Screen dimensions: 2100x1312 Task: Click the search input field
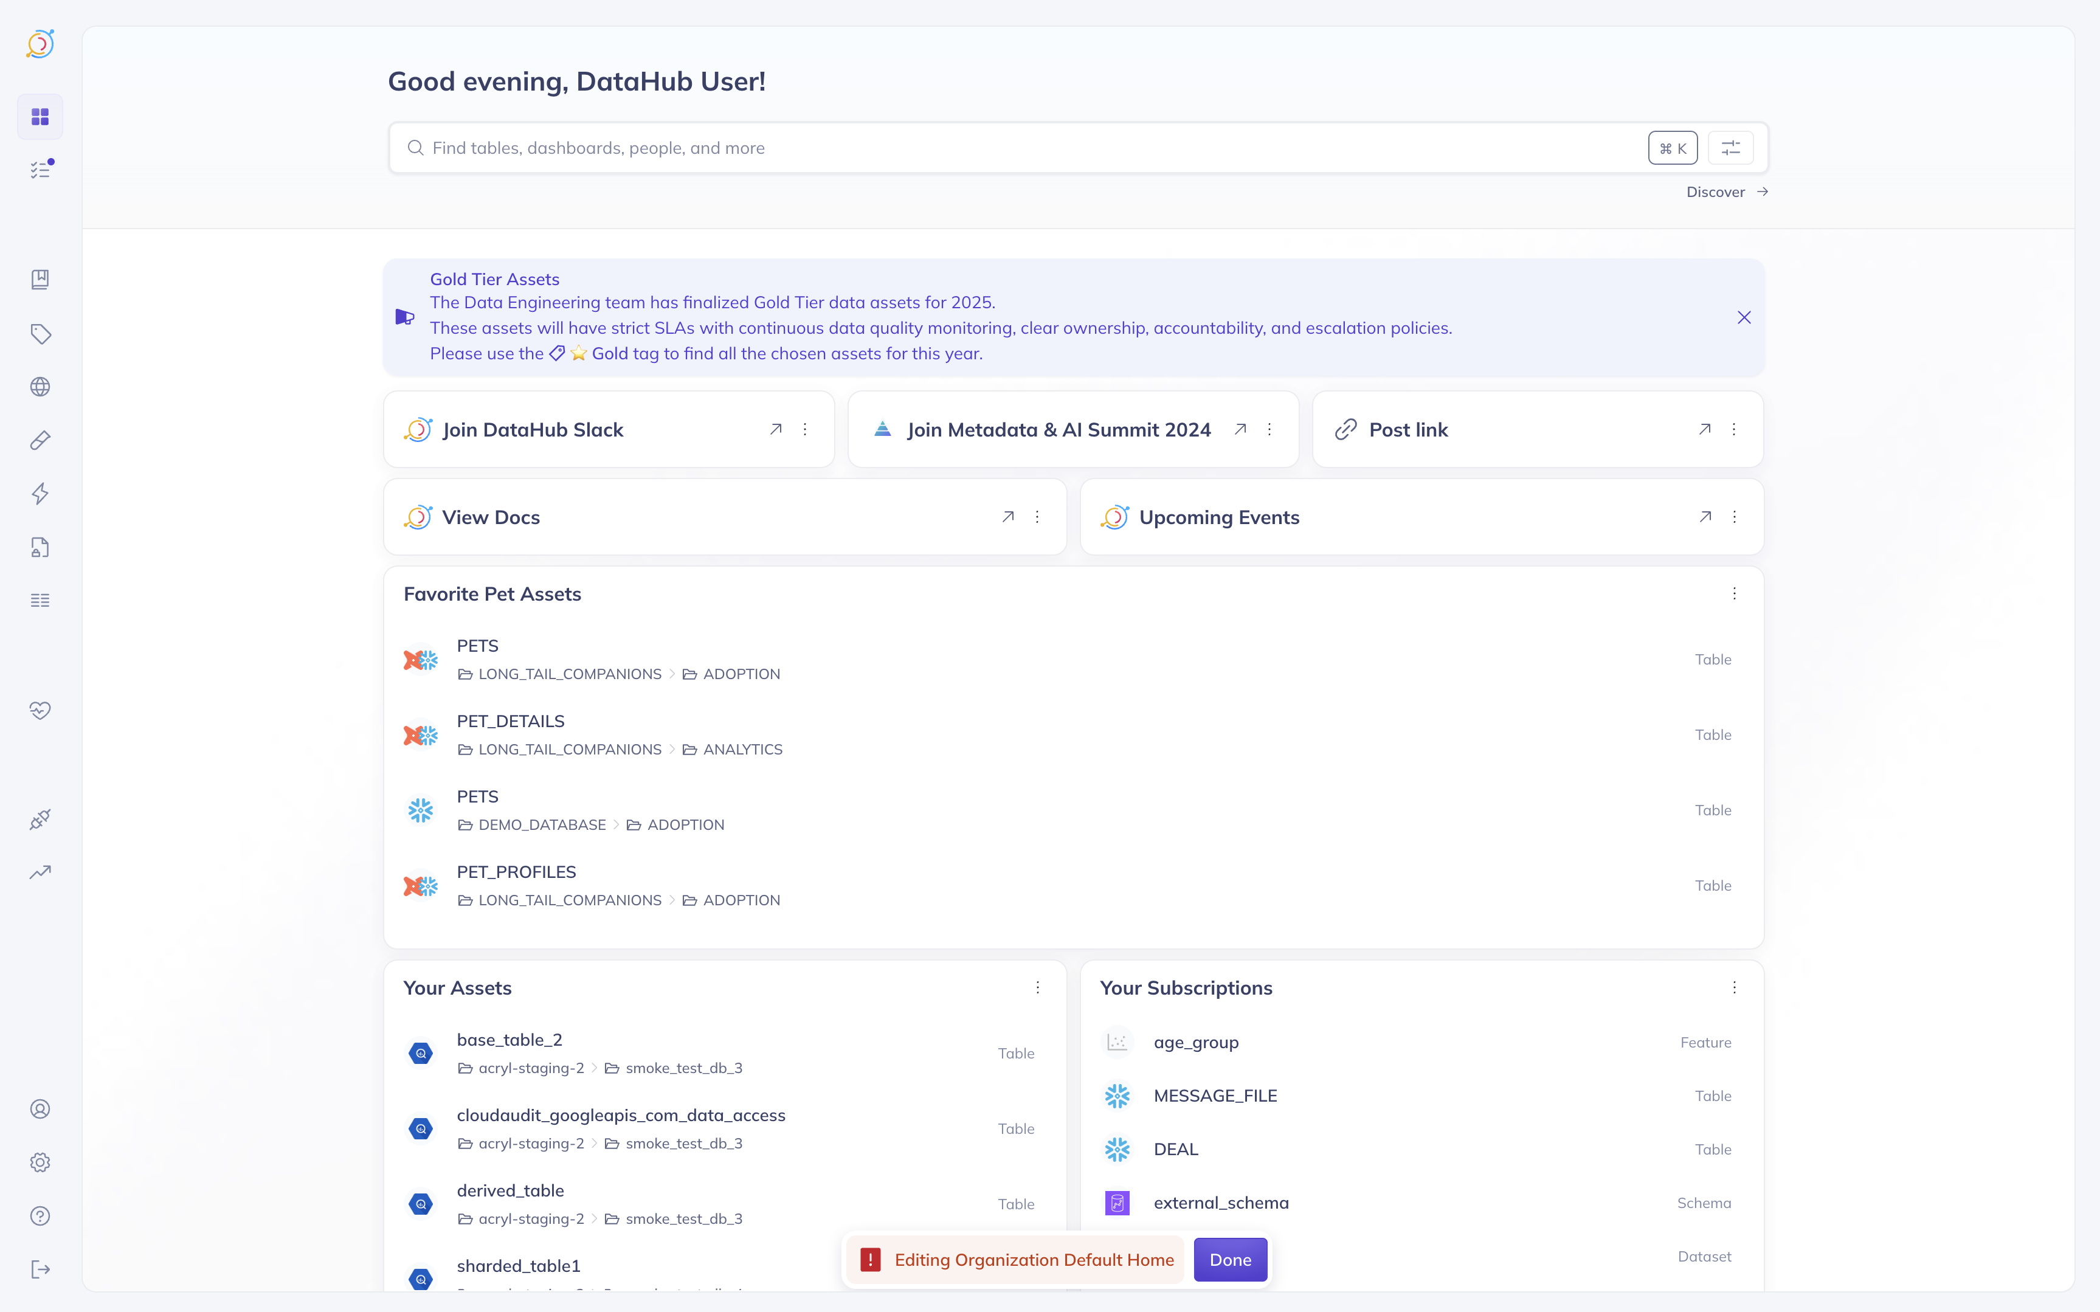(x=1024, y=148)
